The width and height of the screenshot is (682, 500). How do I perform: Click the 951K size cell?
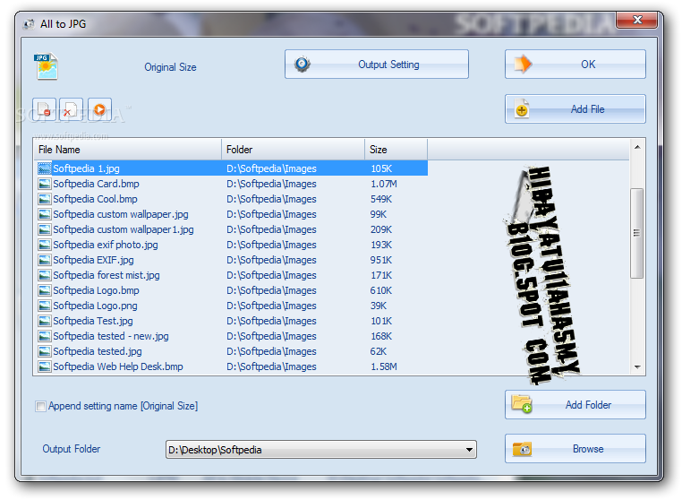pyautogui.click(x=381, y=260)
